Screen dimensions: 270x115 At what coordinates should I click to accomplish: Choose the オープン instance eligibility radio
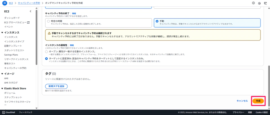(46, 51)
